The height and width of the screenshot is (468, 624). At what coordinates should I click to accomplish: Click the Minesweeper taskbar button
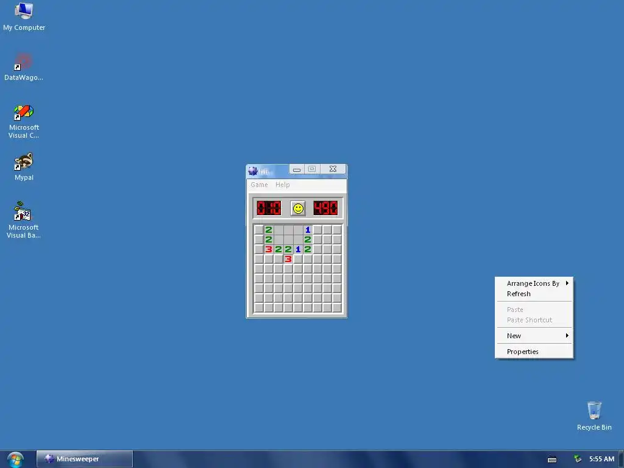click(84, 459)
